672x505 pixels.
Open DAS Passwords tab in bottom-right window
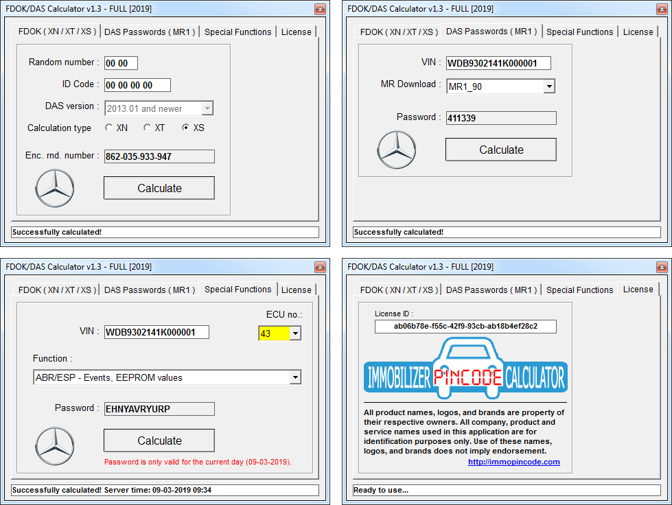point(491,290)
